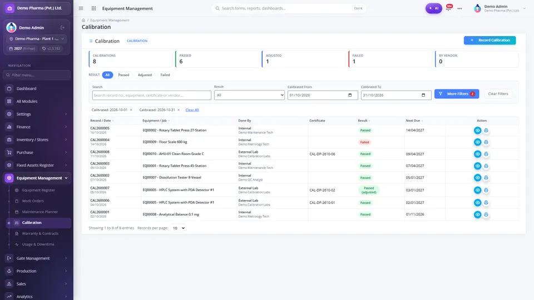The image size is (534, 300).
Task: Select the Failed result filter pill
Action: click(165, 75)
